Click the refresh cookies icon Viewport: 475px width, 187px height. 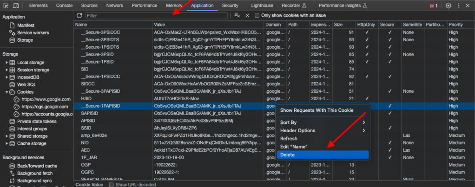click(x=79, y=15)
